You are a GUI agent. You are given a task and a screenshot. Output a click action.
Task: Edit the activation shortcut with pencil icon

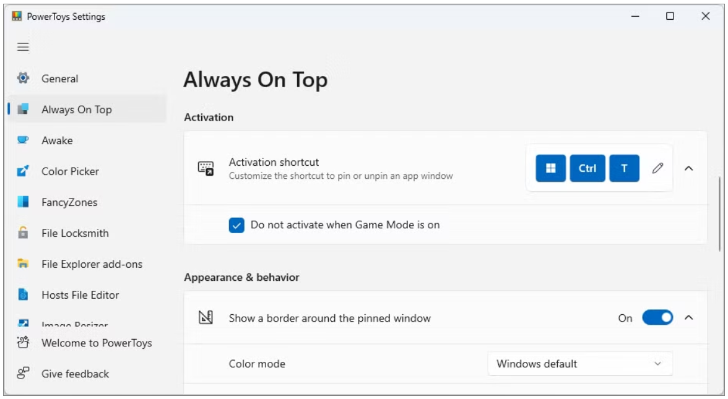point(658,168)
